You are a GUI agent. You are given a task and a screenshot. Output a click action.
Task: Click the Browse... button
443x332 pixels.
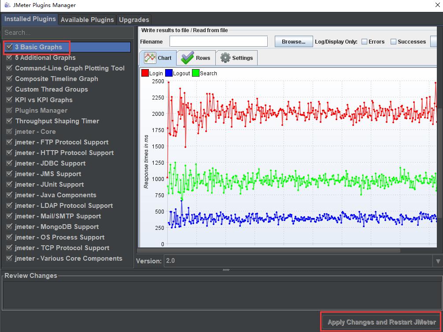click(294, 41)
